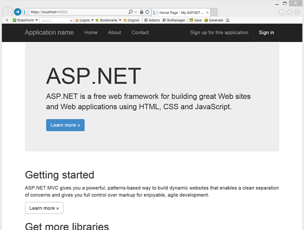
Task: Click the browser Home house icon
Action: tap(282, 12)
